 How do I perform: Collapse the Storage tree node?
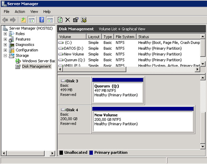(5, 55)
